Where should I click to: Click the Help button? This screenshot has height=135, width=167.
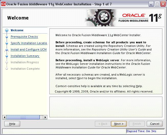coord(12,124)
